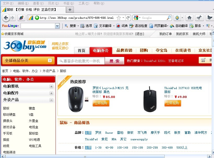Open the address bar history dropdown

(123, 18)
